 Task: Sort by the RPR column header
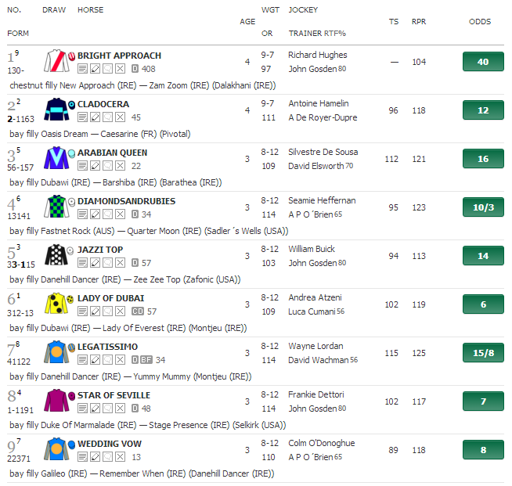click(x=419, y=21)
